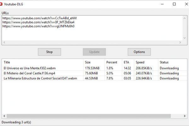The image size is (189, 126).
Task: Click the Downloading status of La Milenaria row
Action: [169, 78]
